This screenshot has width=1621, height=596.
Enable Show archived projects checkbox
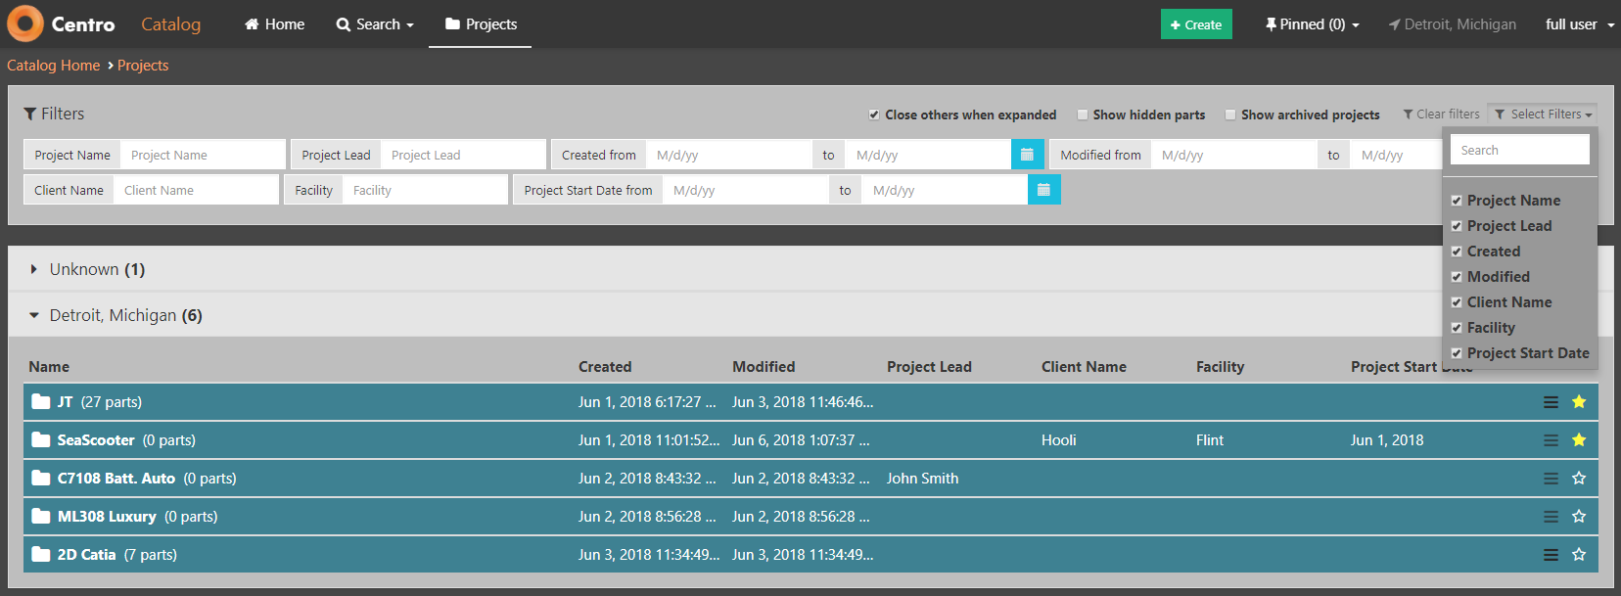pos(1230,115)
